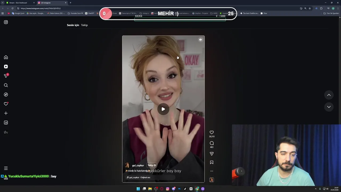Open the gul_copkur profile name
Image resolution: width=341 pixels, height=192 pixels.
[138, 166]
